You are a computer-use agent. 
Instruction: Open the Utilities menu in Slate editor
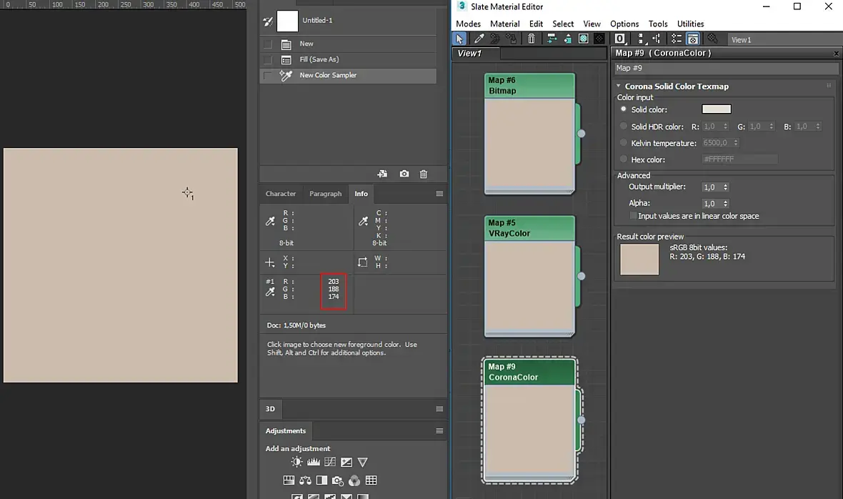click(x=690, y=24)
